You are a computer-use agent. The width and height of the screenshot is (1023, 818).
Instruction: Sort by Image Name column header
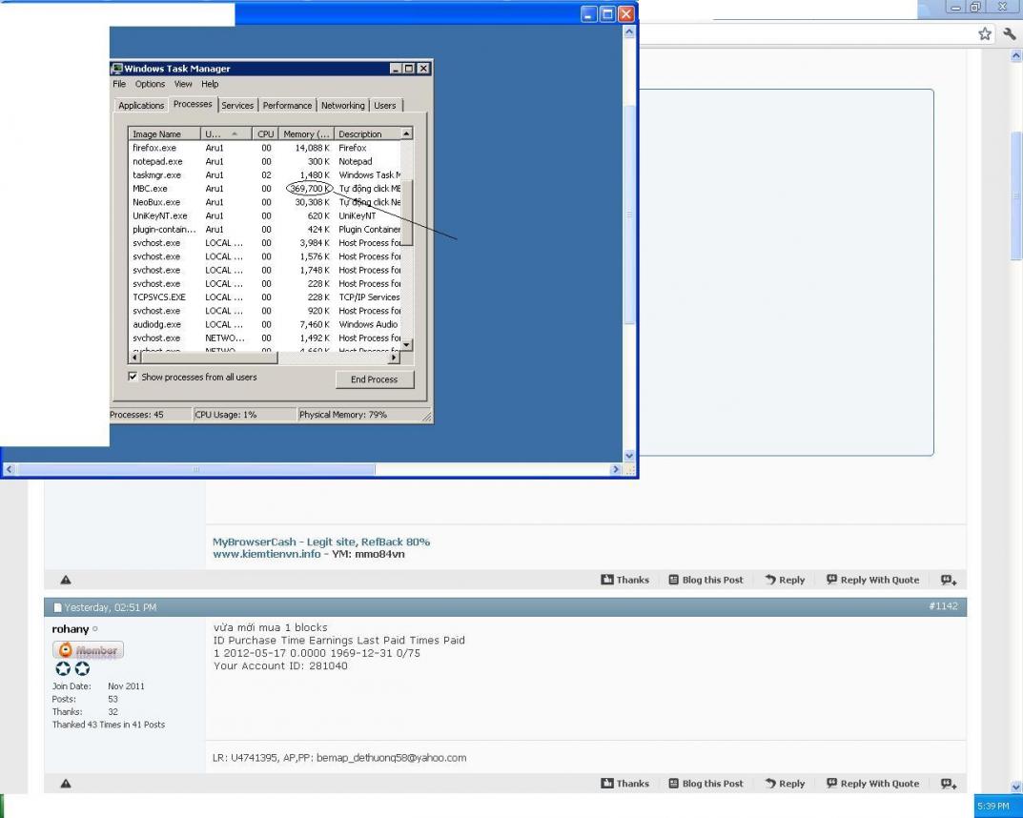[164, 133]
